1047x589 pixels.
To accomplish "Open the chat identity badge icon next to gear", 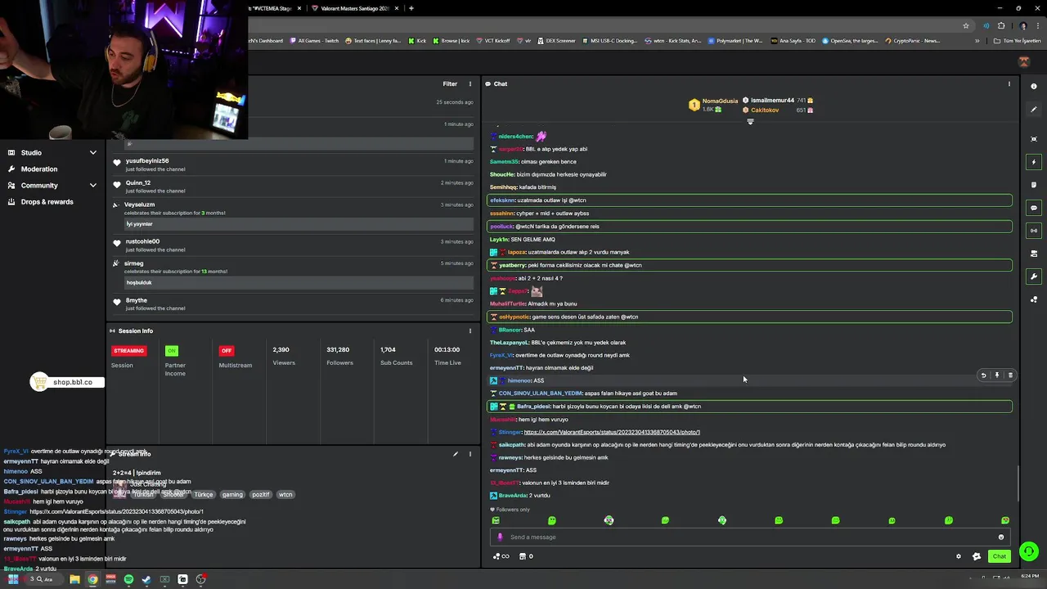I will [976, 556].
